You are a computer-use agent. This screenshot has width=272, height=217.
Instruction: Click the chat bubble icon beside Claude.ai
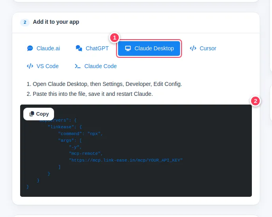(30, 48)
